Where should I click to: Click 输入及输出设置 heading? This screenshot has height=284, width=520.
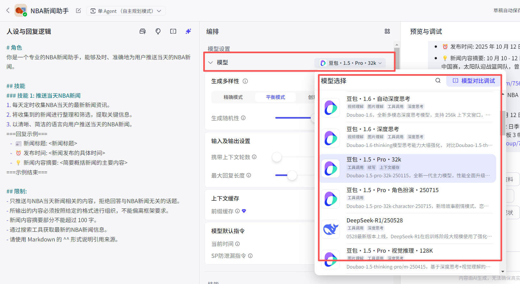coord(231,141)
